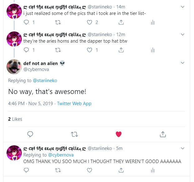Retweet the 14m tier list tweet

[x=58, y=22]
